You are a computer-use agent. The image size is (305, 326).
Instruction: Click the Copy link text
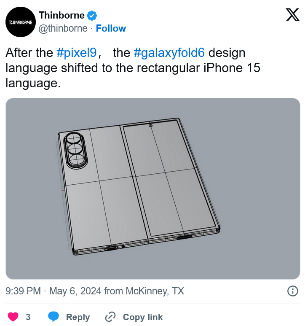point(143,317)
